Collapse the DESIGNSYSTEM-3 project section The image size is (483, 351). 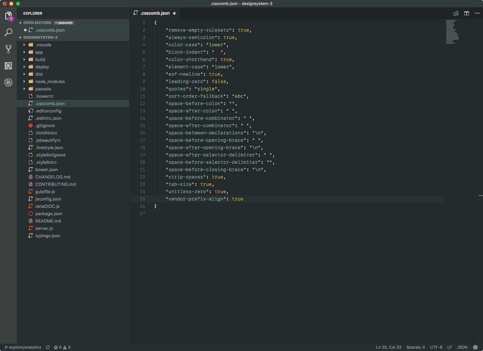tap(20, 37)
